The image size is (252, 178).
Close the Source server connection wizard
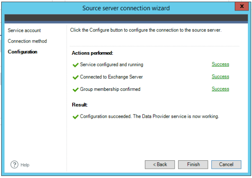pos(240,7)
